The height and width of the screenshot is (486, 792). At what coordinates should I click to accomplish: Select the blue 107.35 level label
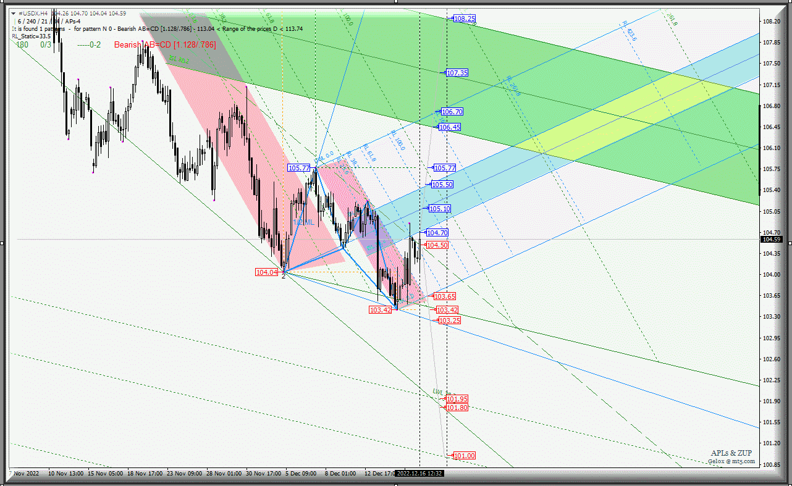(x=457, y=73)
